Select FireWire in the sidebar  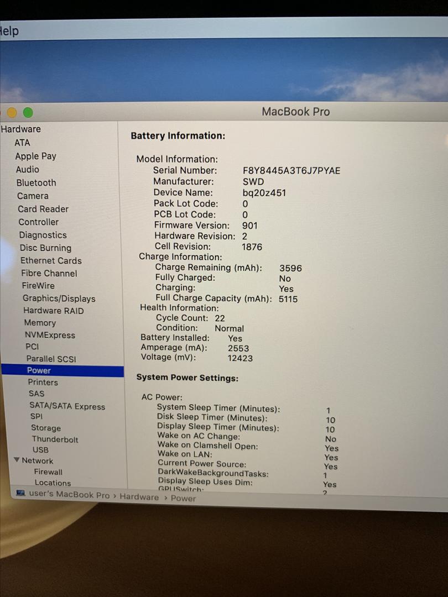[x=38, y=286]
